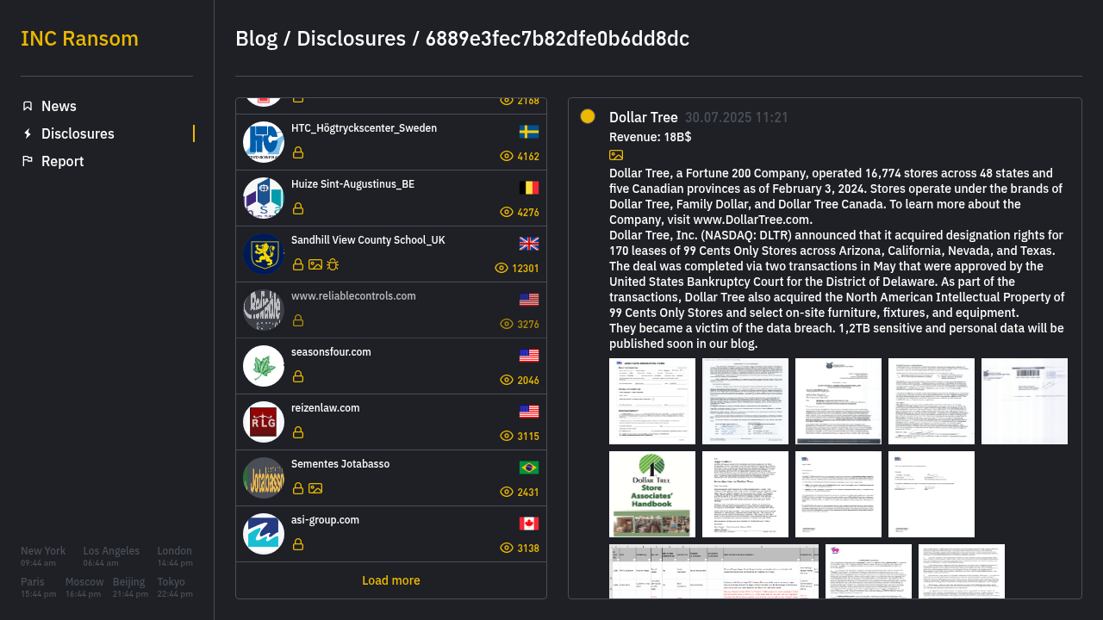The width and height of the screenshot is (1103, 620).
Task: Click the lock icon in Sementes Jotabasso row
Action: click(x=298, y=488)
